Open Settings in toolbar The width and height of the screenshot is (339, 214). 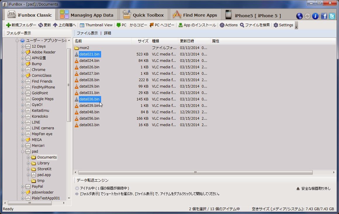[283, 25]
